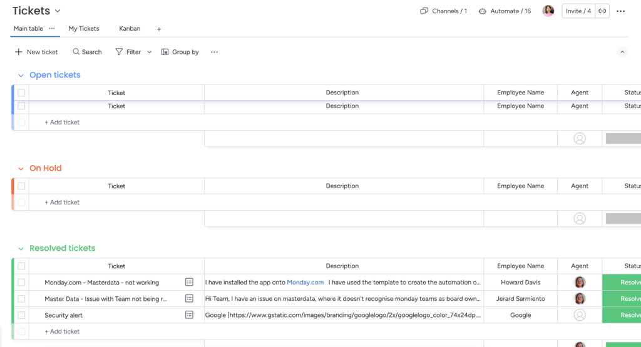Collapse the On Hold group chevron
The height and width of the screenshot is (347, 641).
point(21,169)
